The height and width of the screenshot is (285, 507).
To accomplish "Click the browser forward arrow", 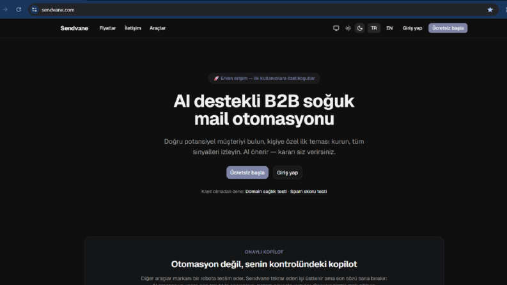I will [5, 10].
